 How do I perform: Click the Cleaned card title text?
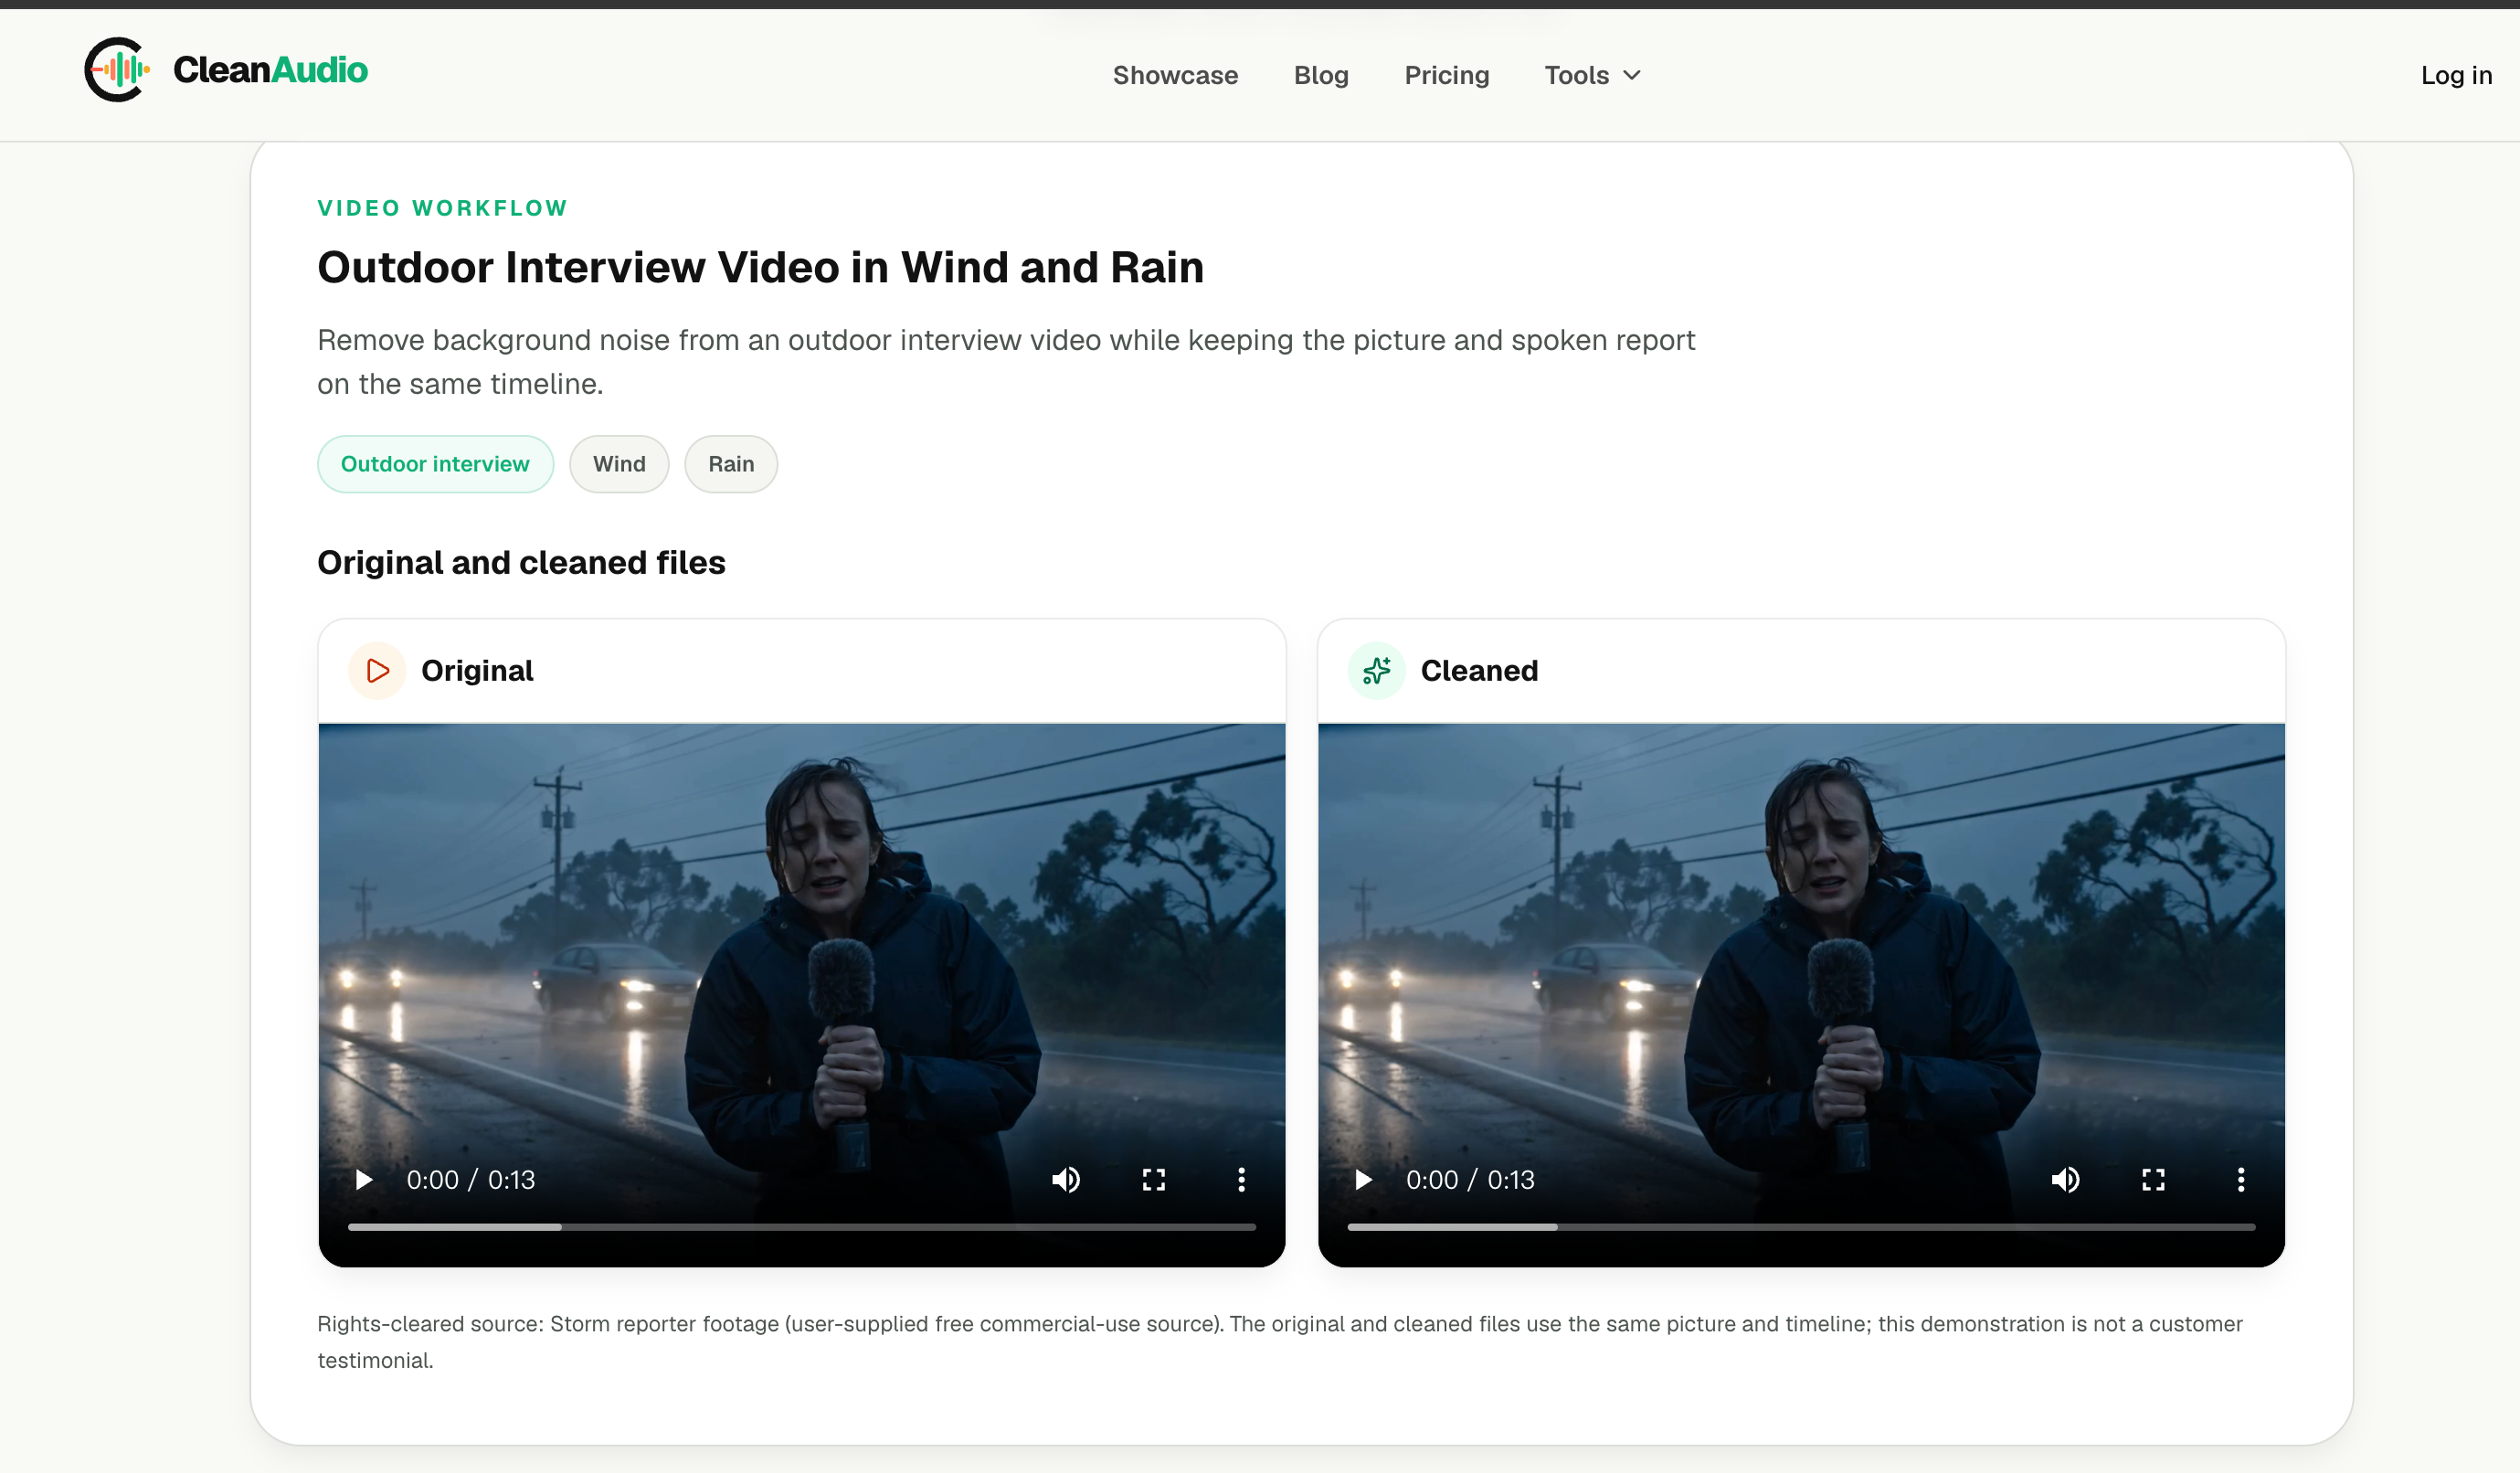coord(1479,670)
